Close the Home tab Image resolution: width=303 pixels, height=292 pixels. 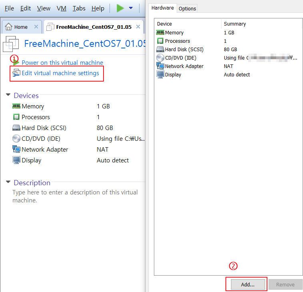click(36, 27)
